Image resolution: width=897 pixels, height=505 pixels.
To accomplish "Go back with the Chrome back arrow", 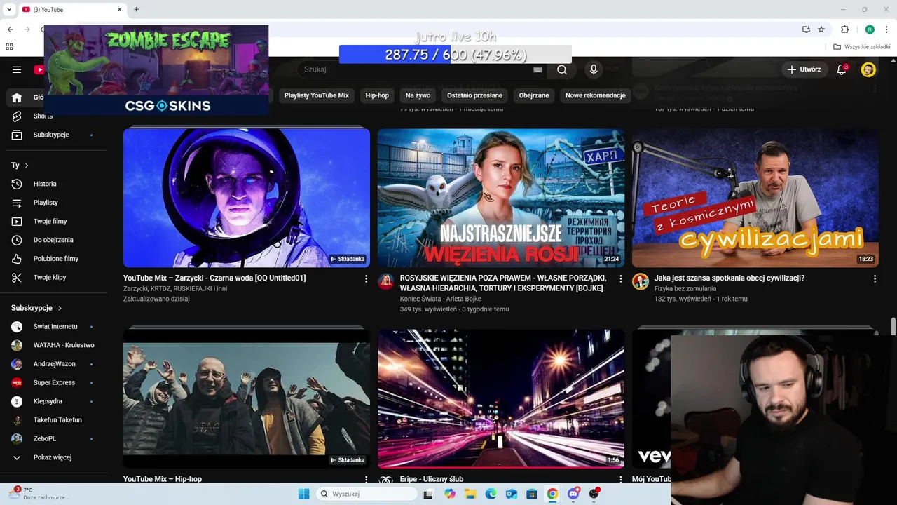I will click(x=10, y=29).
